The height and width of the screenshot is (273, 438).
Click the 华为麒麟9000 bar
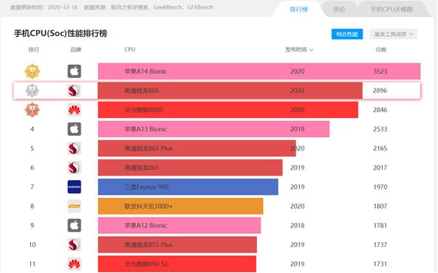tap(228, 110)
